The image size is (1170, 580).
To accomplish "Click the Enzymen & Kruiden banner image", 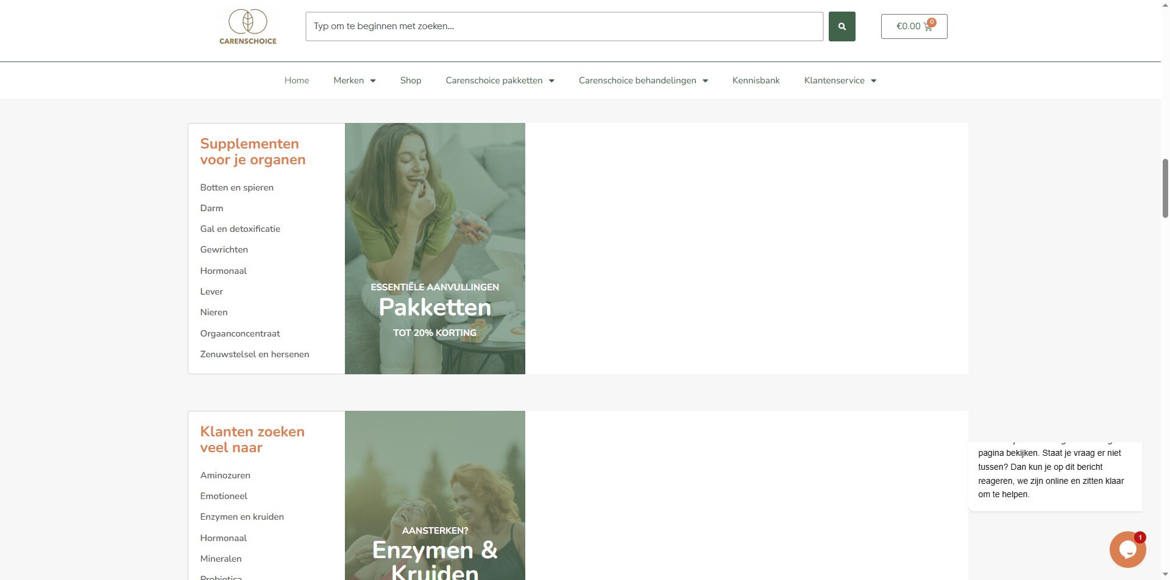I will click(x=434, y=495).
